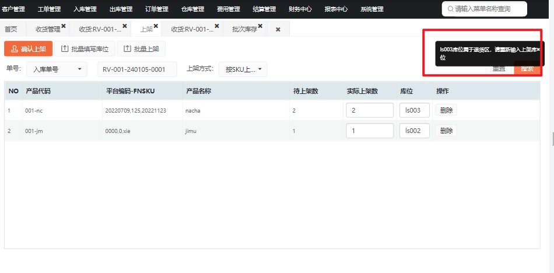The image size is (554, 273).
Task: Focus the 请输入菜单名称查询 search field
Action: (x=485, y=9)
